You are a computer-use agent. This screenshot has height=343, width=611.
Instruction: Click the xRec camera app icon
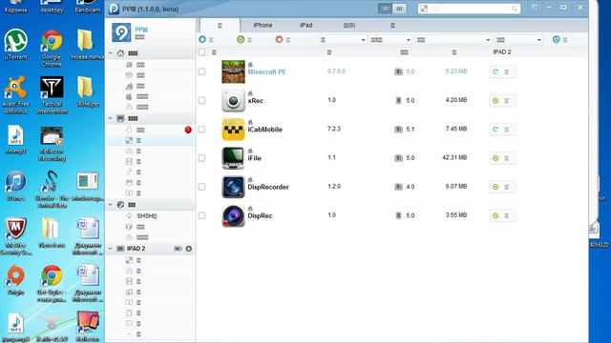click(233, 100)
